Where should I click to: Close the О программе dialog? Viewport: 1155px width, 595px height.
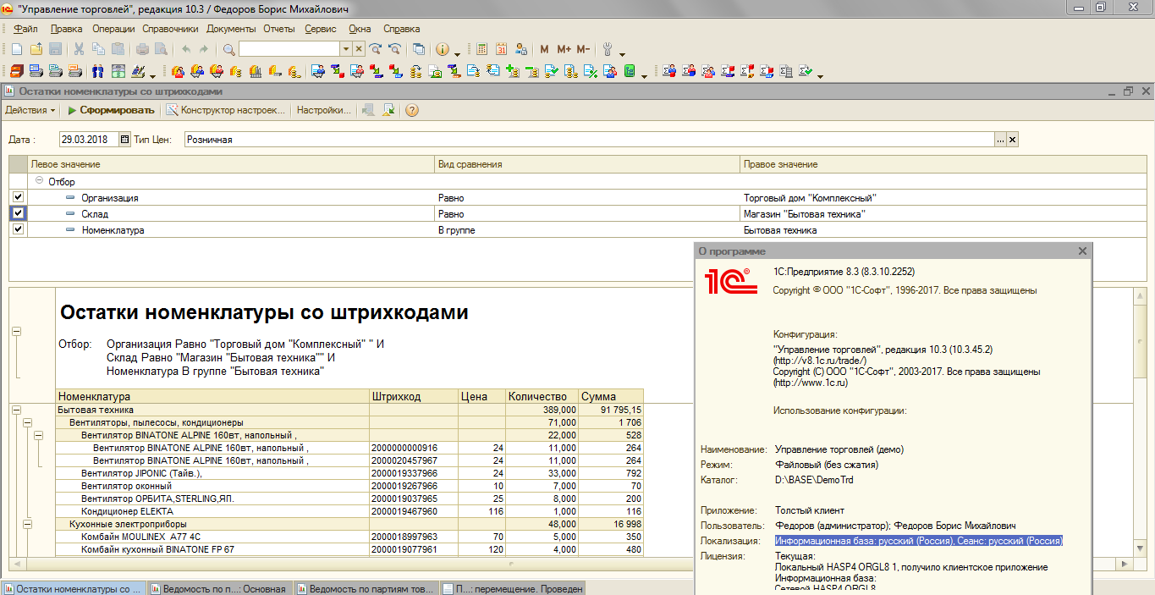tap(1082, 251)
